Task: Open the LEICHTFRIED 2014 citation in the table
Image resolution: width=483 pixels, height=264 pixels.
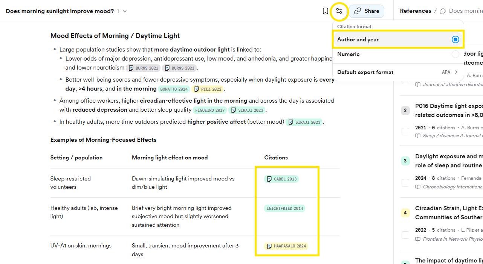Action: (x=284, y=208)
